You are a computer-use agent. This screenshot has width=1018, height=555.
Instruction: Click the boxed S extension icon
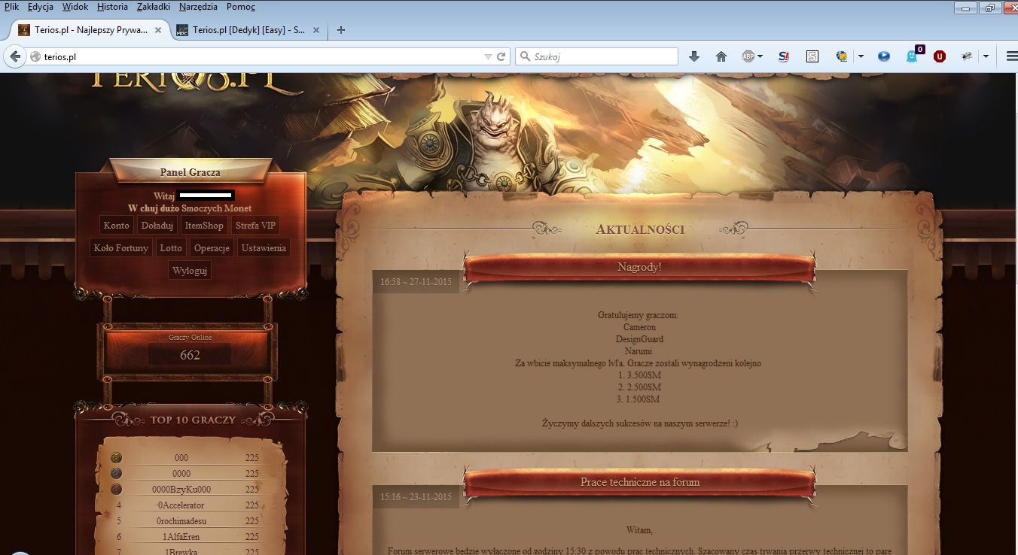[812, 56]
